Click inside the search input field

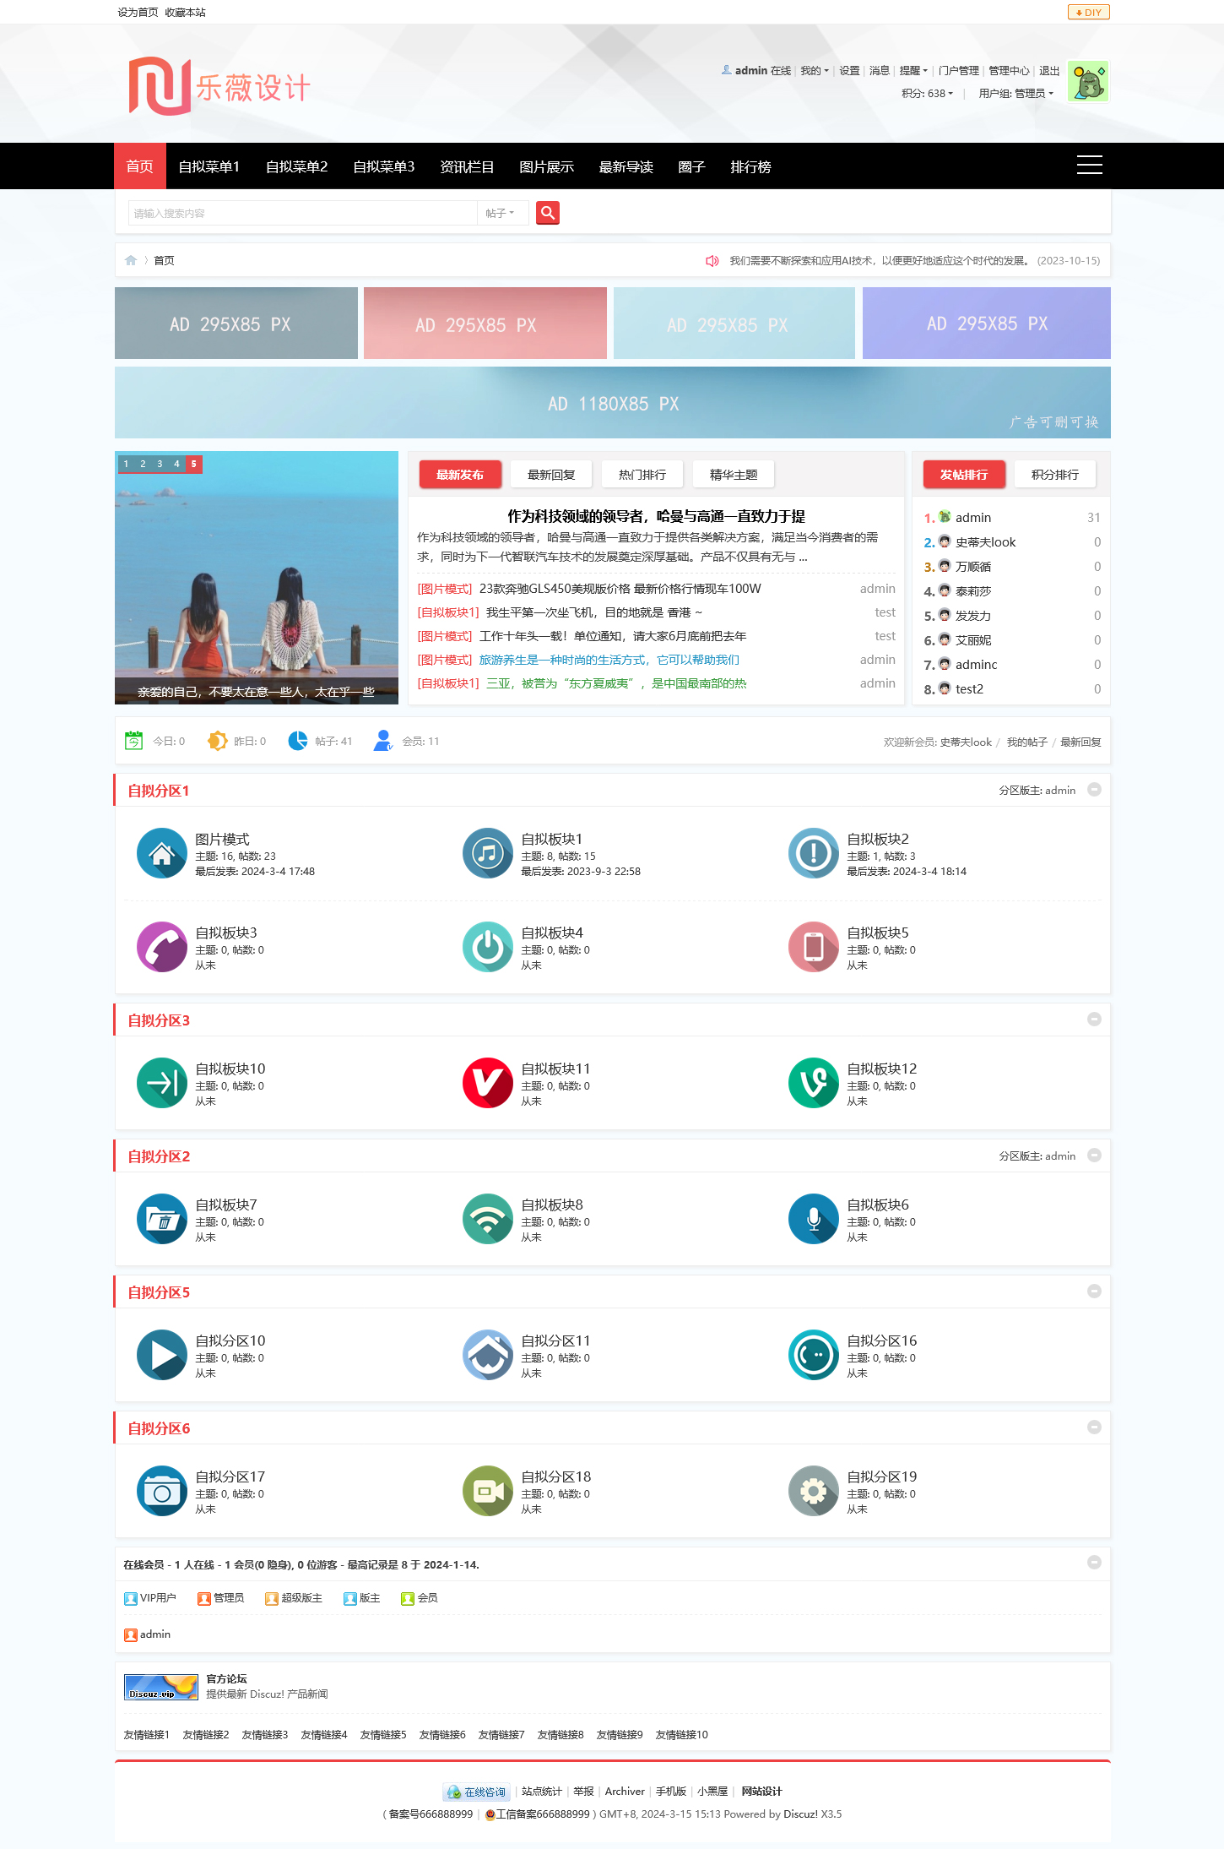coord(302,214)
